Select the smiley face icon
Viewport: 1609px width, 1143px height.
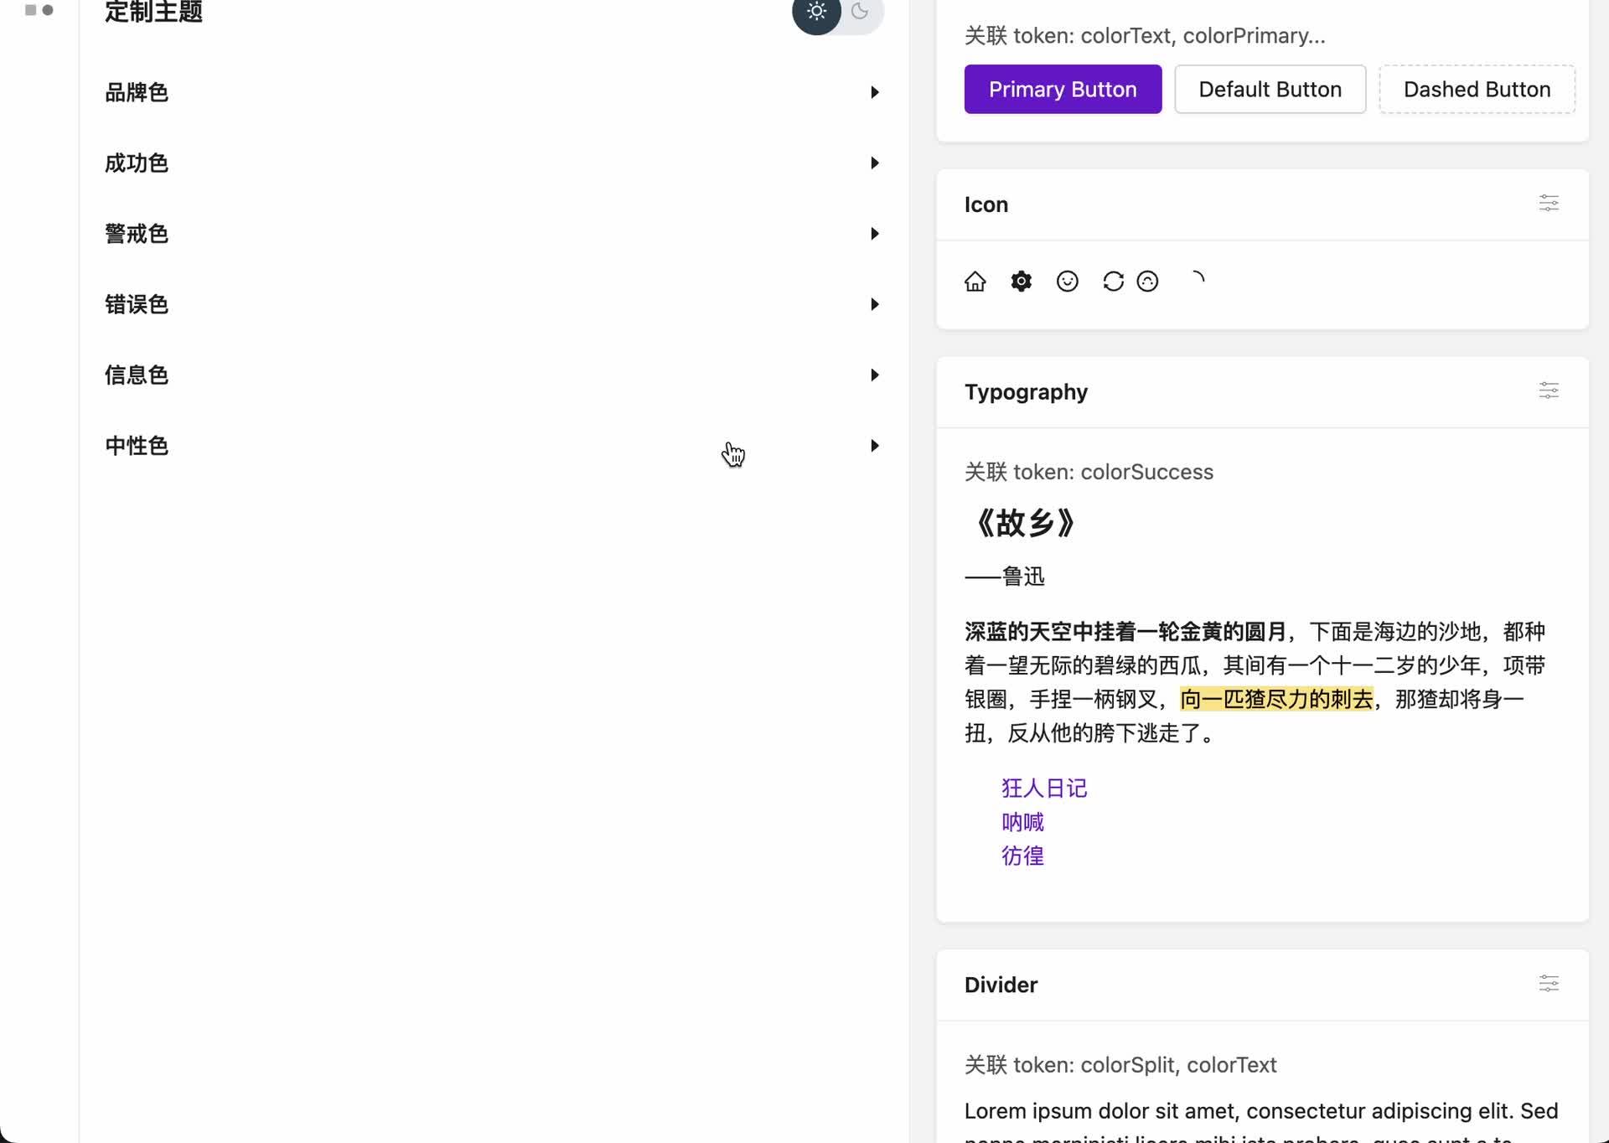[1067, 281]
